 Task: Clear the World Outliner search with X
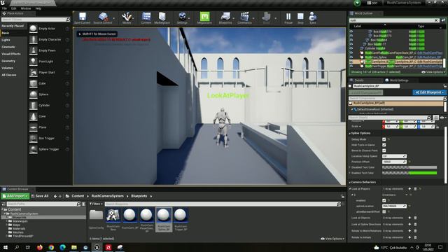pyautogui.click(x=436, y=20)
